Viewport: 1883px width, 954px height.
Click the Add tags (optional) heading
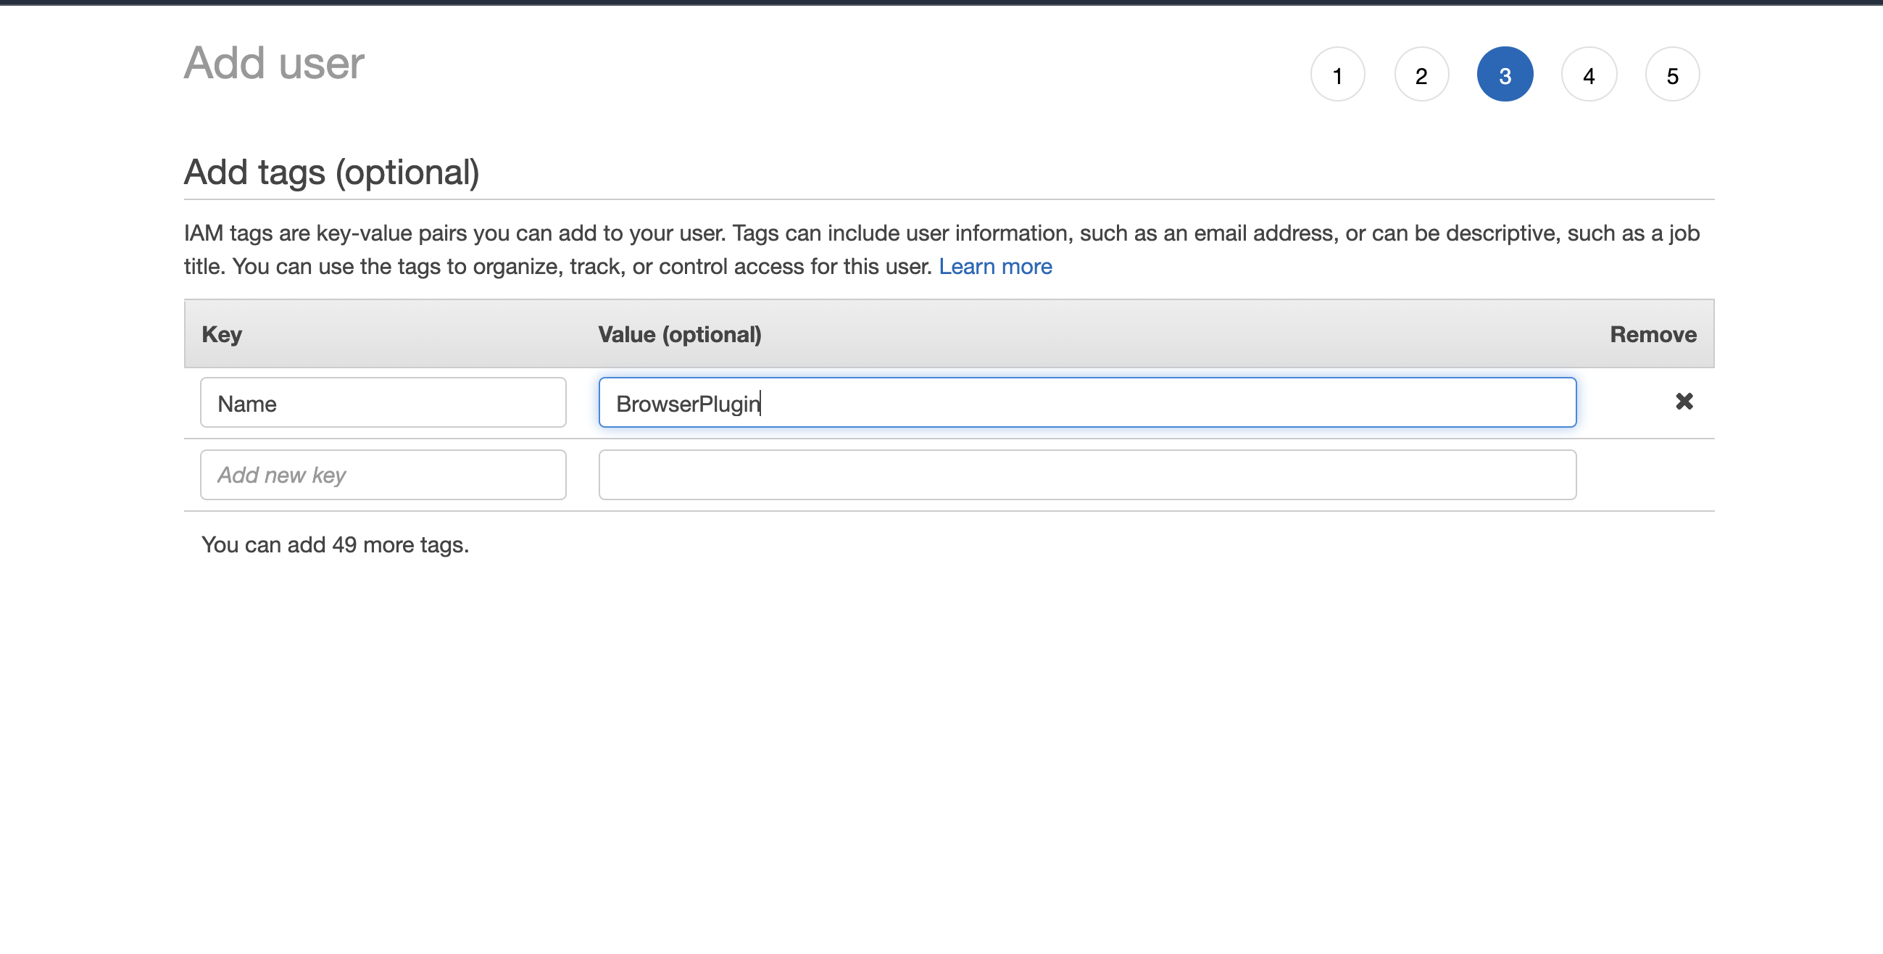click(331, 173)
